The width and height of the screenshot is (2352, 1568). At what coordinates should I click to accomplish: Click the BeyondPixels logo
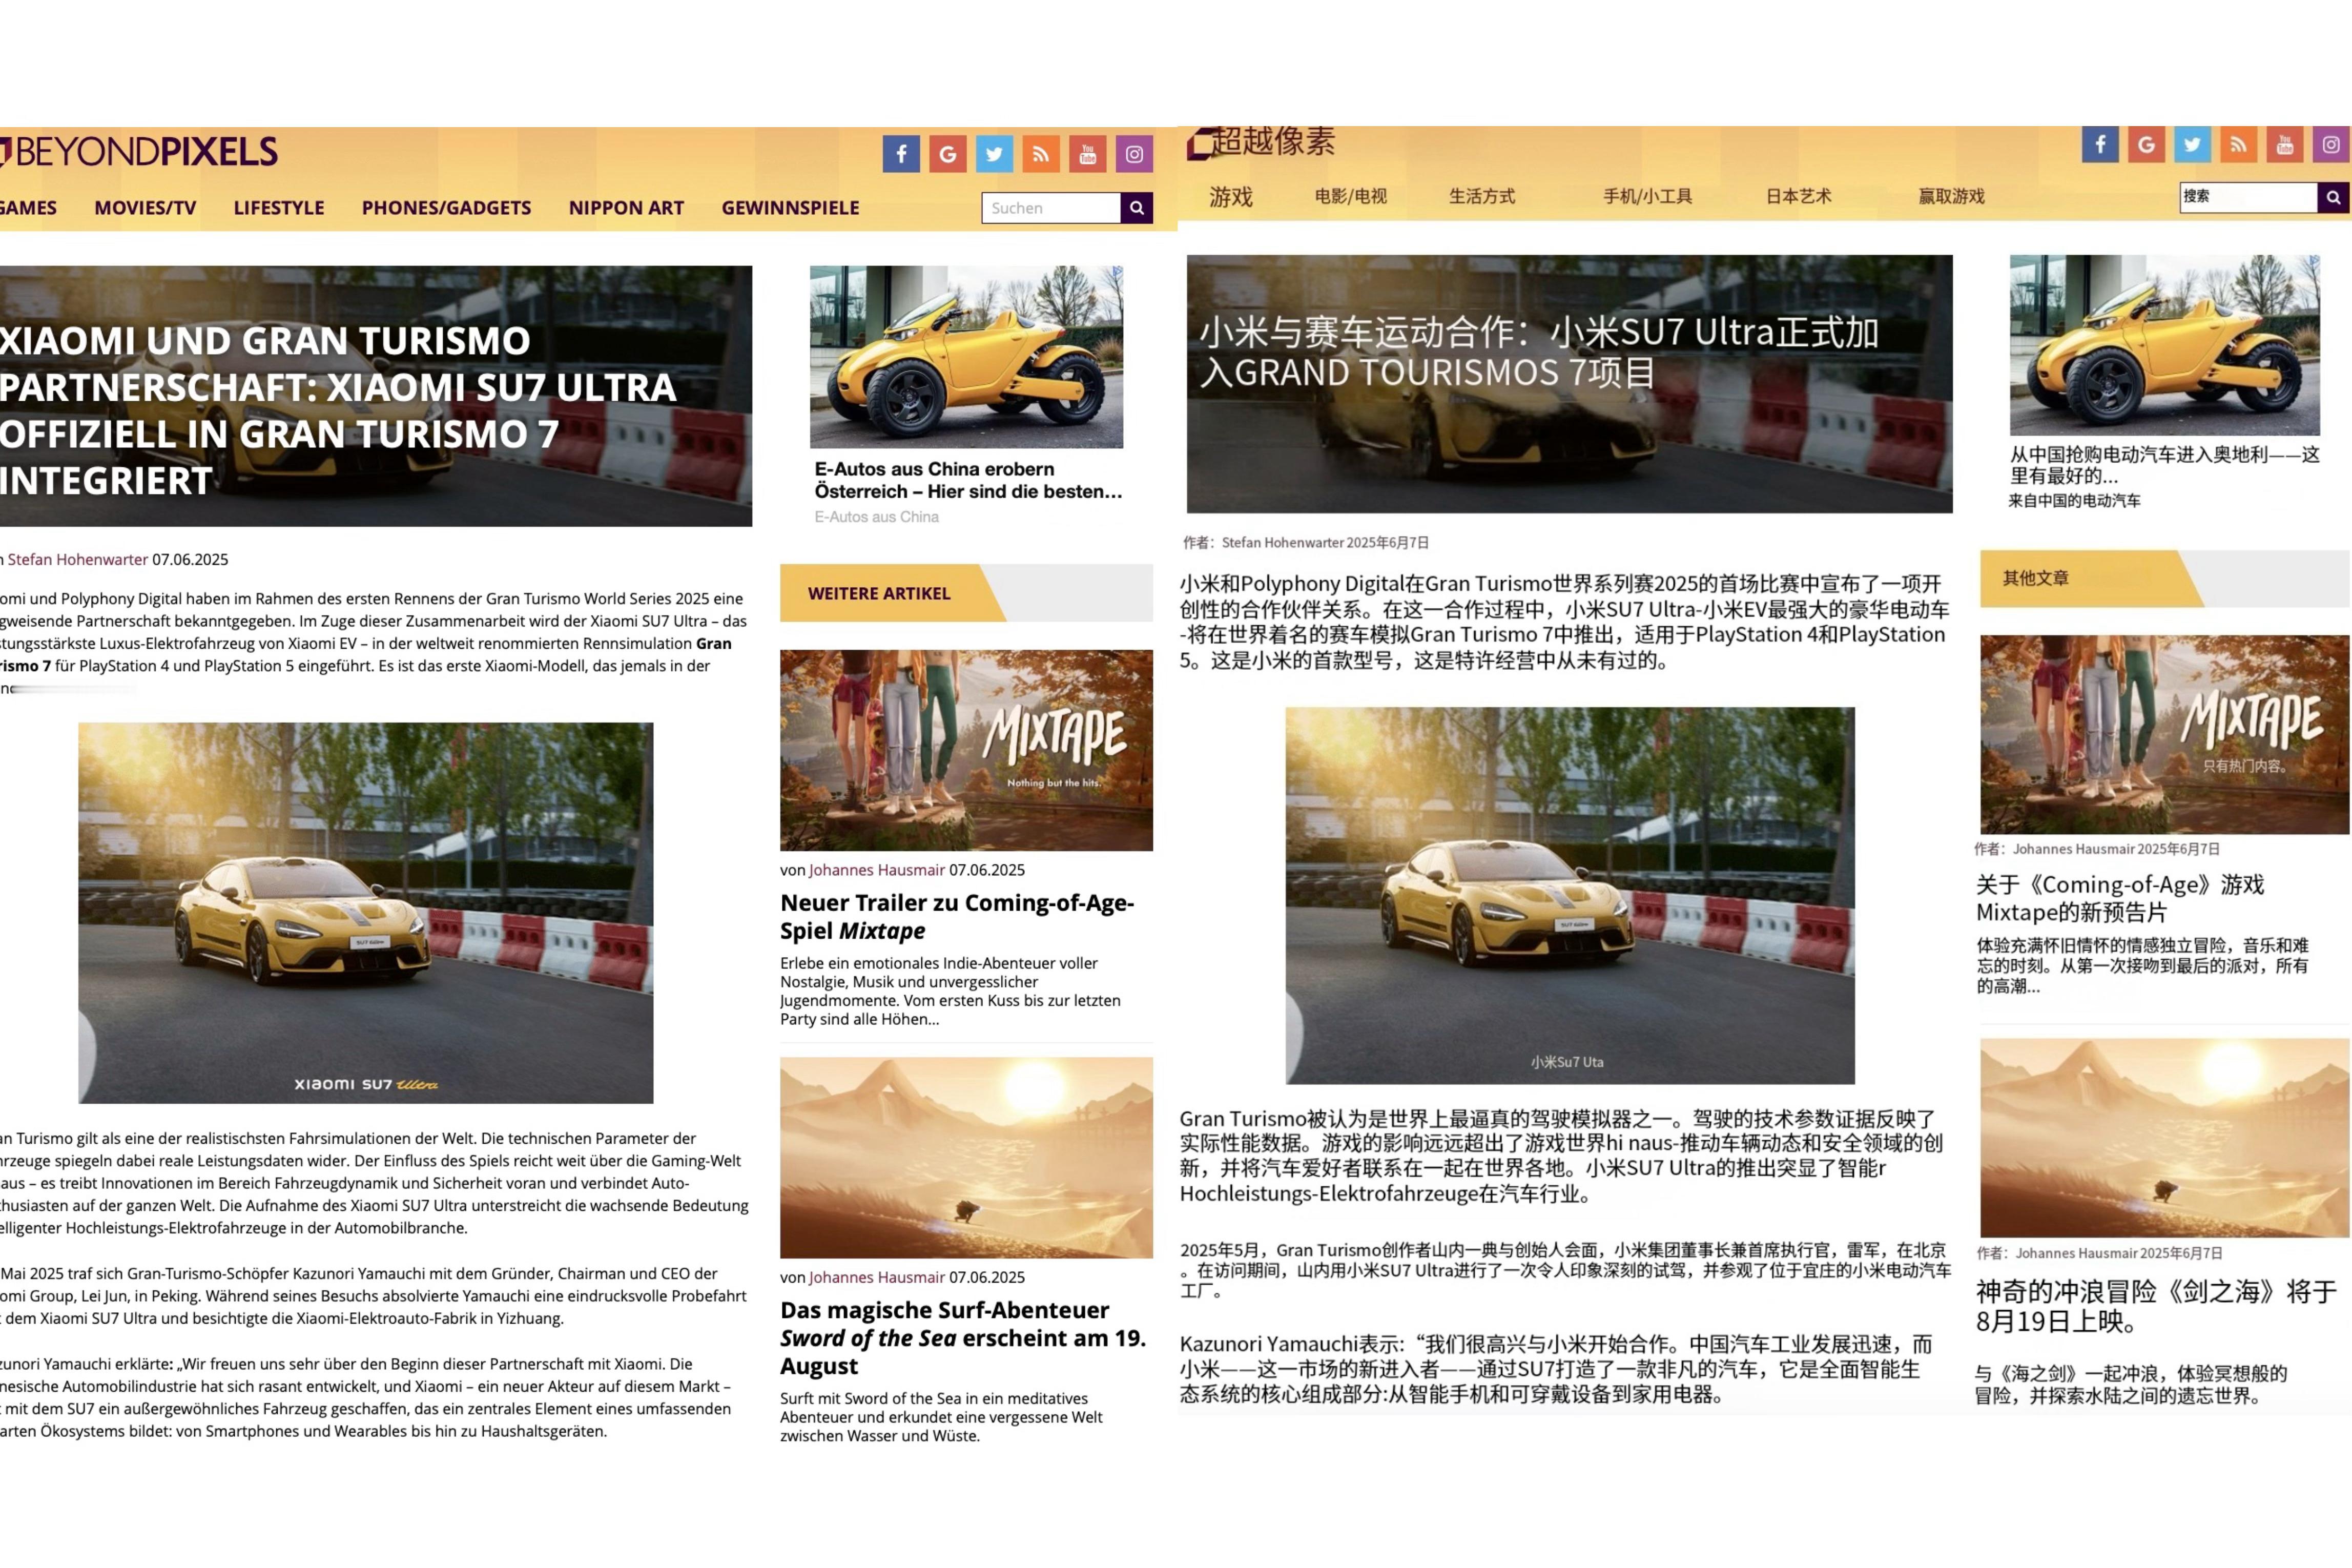pos(140,152)
